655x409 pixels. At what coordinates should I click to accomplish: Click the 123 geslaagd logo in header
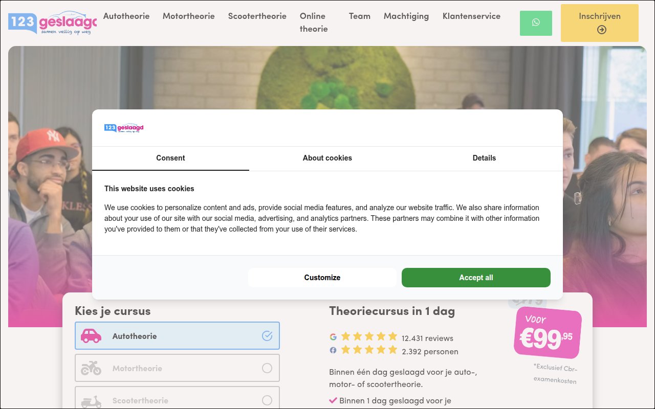tap(52, 22)
